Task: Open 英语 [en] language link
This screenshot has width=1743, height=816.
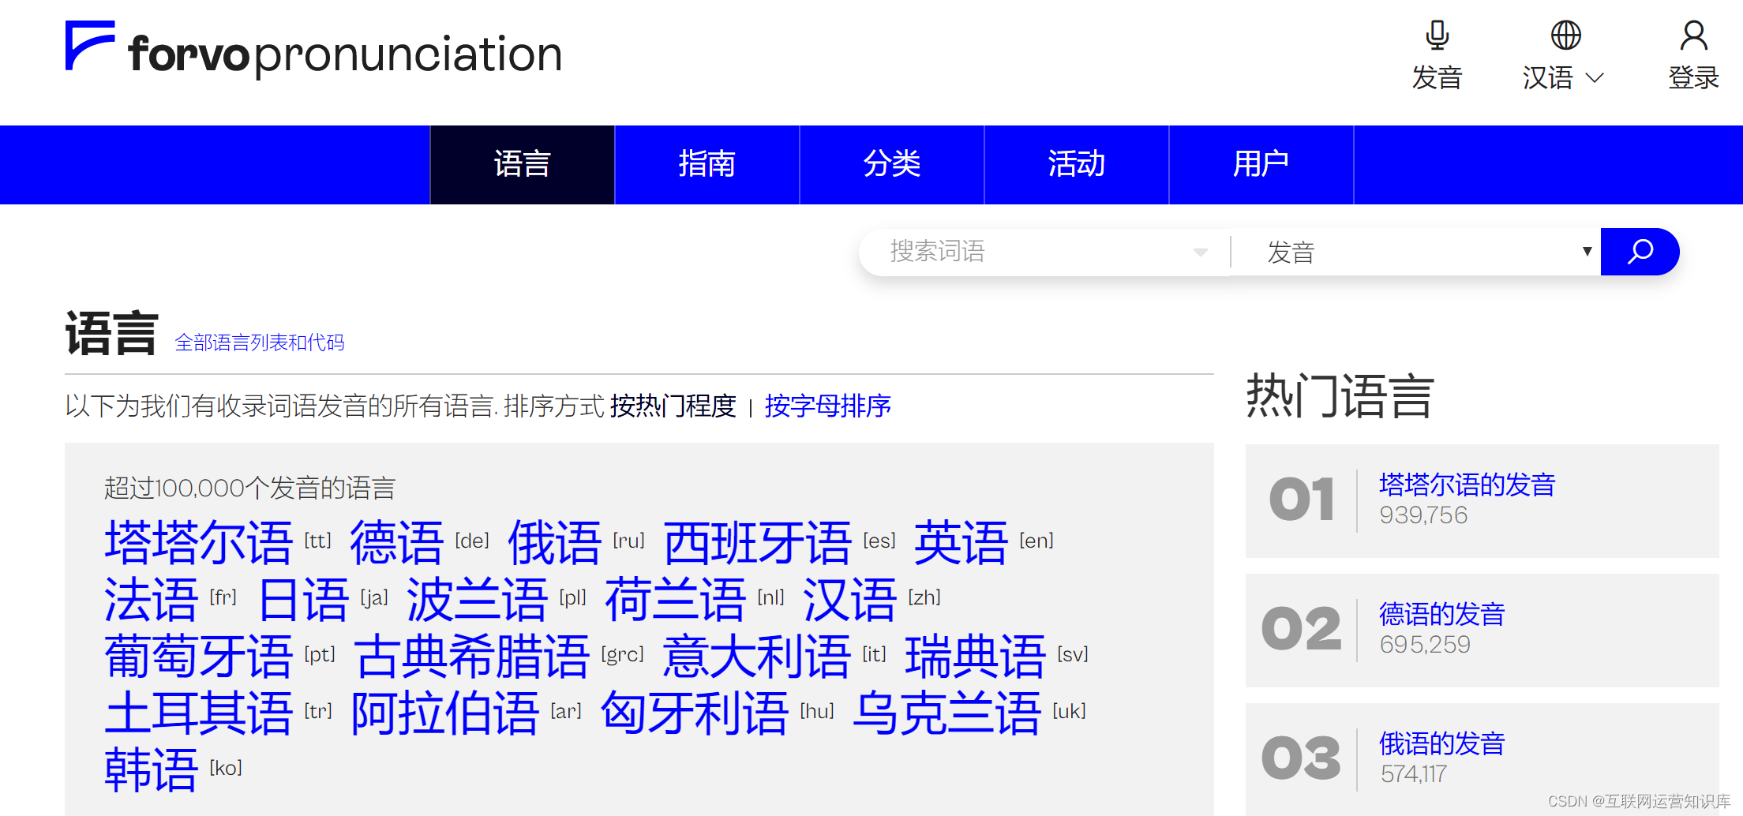Action: [x=961, y=542]
